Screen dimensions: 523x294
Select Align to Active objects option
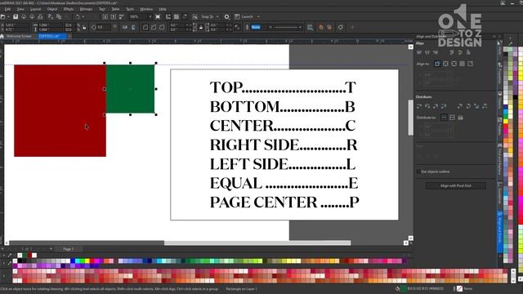point(437,64)
